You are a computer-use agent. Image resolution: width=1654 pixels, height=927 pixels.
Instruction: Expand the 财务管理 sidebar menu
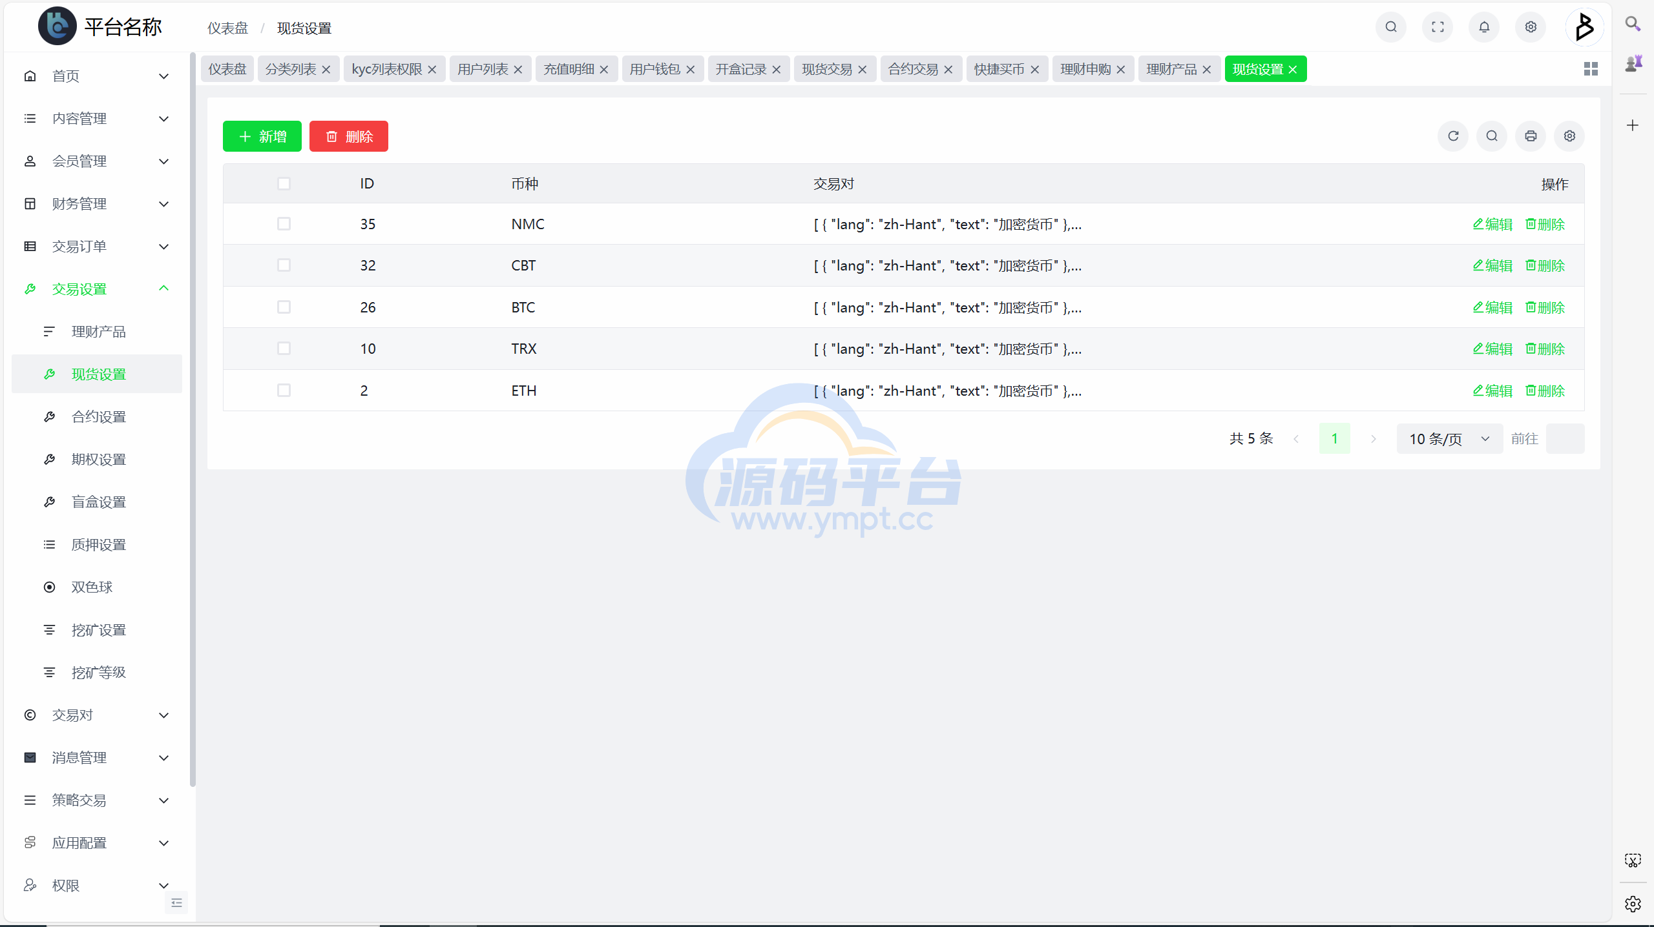coord(97,204)
